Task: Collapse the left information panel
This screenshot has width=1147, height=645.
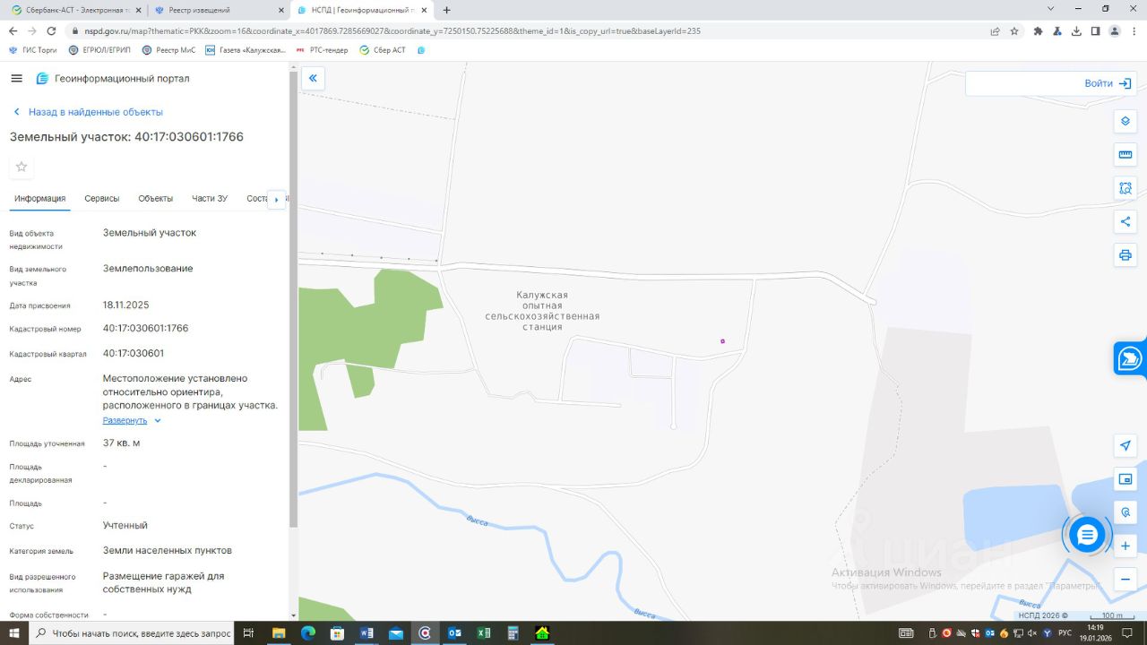Action: (313, 79)
